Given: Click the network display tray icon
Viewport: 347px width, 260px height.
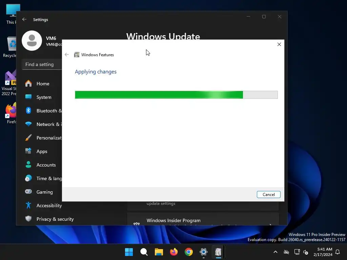Looking at the screenshot, I should click(297, 252).
